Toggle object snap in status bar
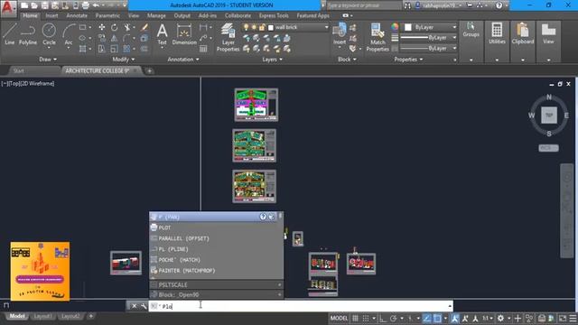The image size is (578, 325). pyautogui.click(x=437, y=318)
